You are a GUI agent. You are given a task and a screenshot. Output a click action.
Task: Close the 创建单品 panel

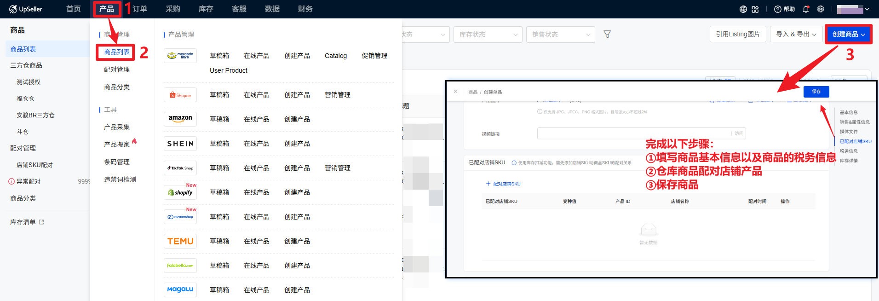[x=455, y=92]
